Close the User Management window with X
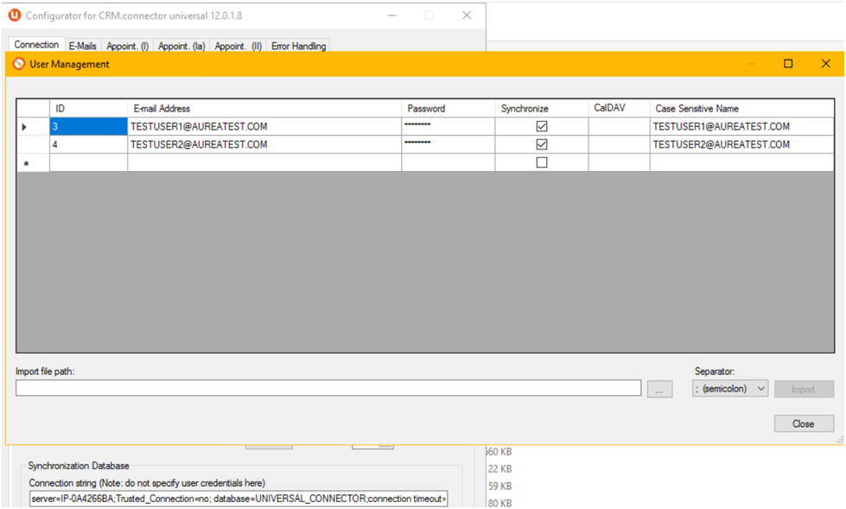The width and height of the screenshot is (846, 509). (825, 64)
